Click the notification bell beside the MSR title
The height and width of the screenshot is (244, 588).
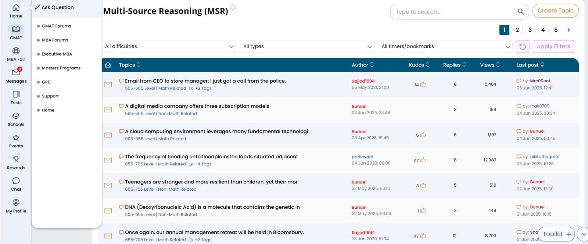point(233,7)
